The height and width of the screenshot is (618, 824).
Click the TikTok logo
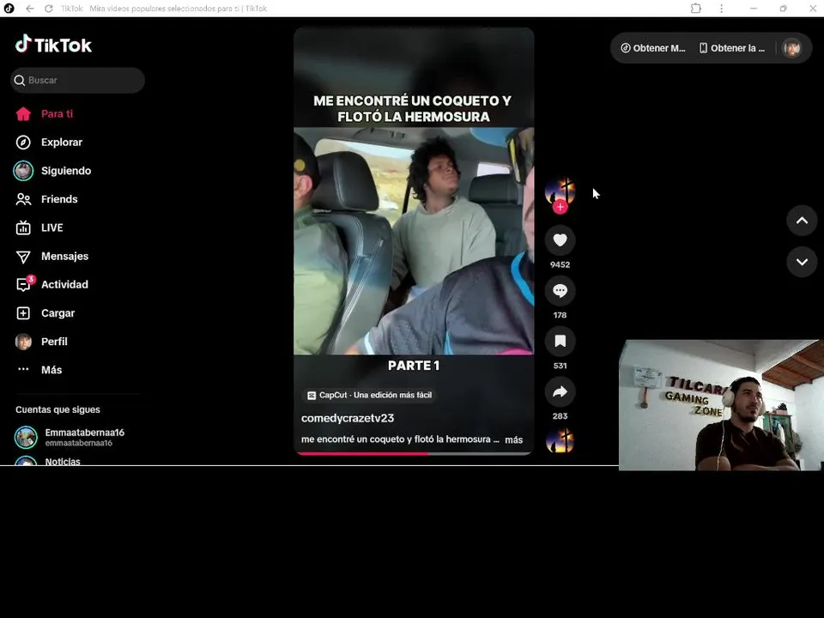[53, 45]
